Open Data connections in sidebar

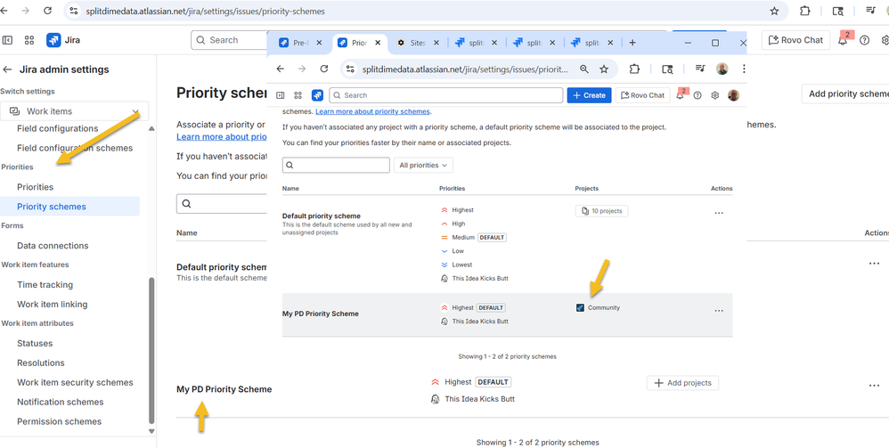[53, 246]
